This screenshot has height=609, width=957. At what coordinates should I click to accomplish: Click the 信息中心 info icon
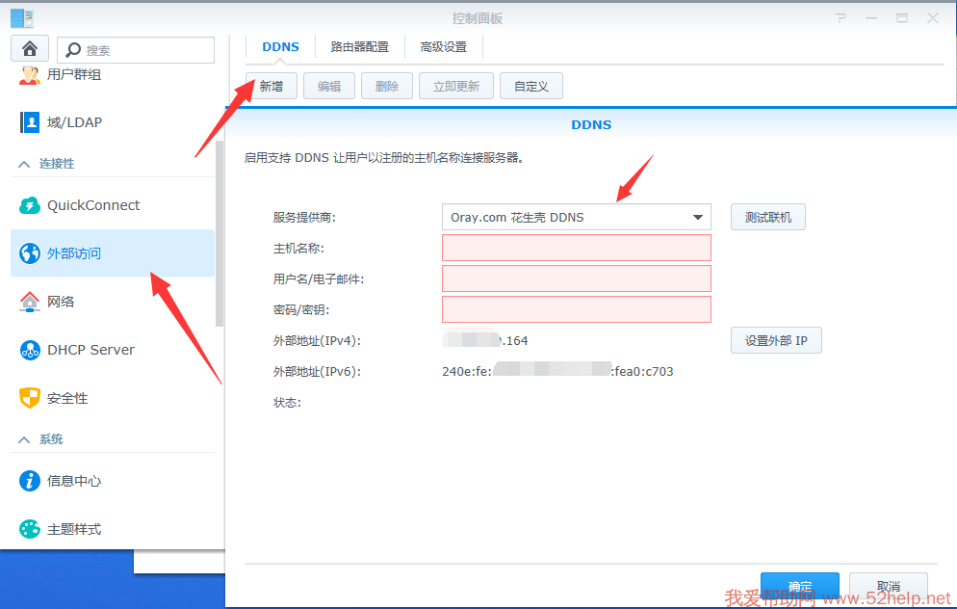pyautogui.click(x=30, y=481)
